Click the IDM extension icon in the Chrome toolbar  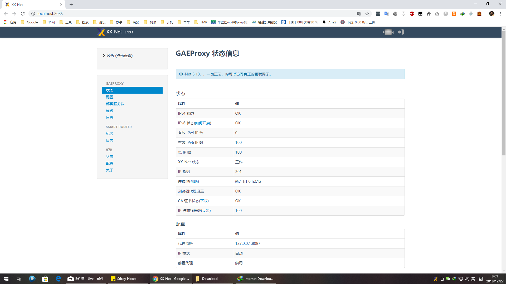(463, 14)
